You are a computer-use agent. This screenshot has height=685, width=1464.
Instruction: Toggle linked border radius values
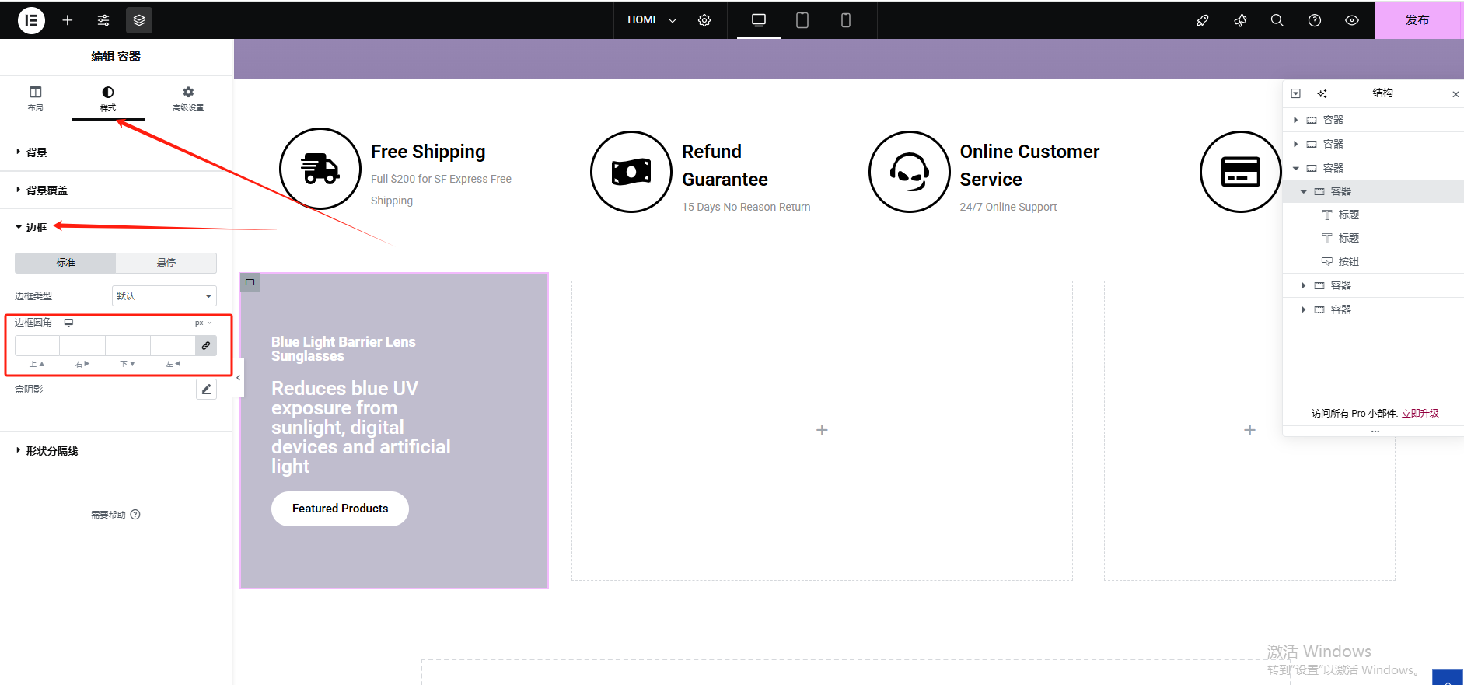[206, 345]
